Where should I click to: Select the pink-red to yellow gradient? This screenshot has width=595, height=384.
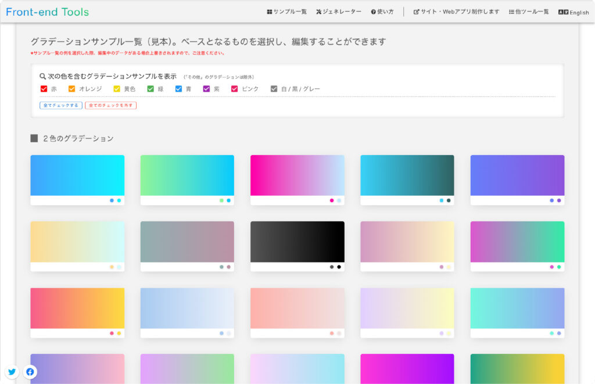(77, 313)
